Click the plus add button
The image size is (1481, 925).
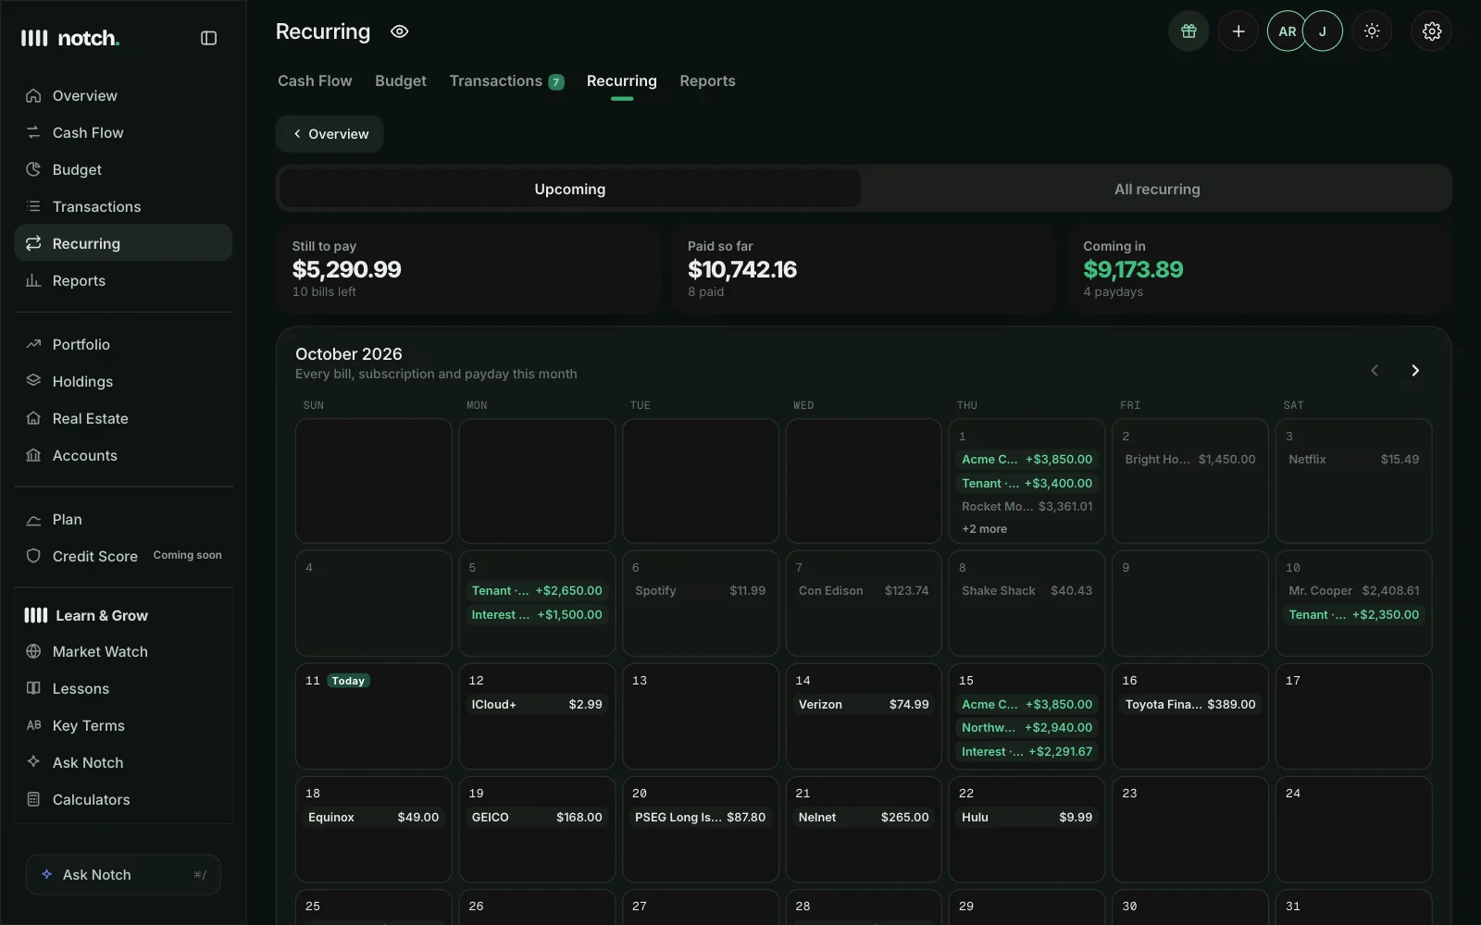pyautogui.click(x=1238, y=31)
